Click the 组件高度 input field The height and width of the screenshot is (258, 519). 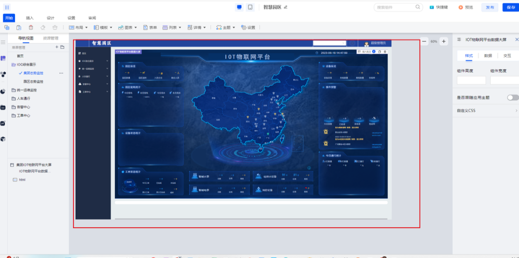471,80
